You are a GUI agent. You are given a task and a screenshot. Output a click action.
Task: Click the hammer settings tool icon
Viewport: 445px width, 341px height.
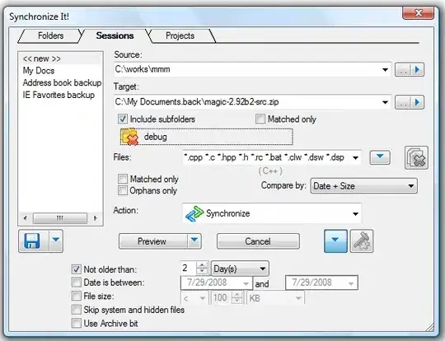(x=362, y=241)
